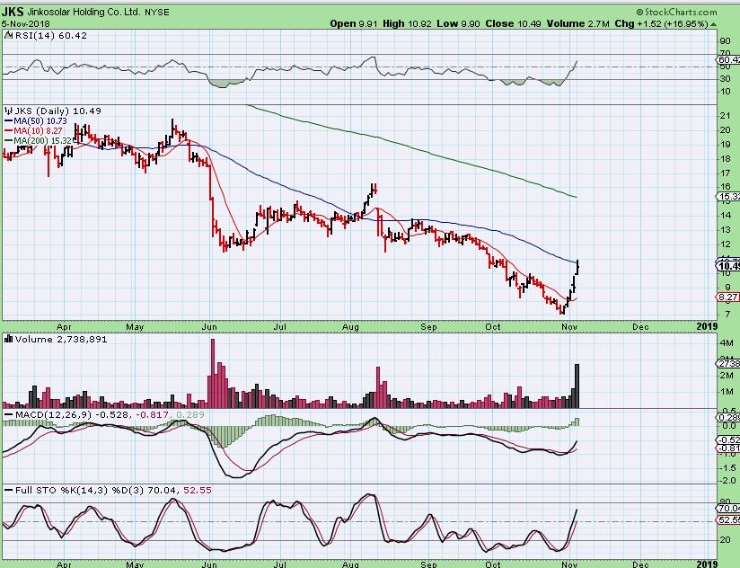Click the Low 9.90 value
Image resolution: width=740 pixels, height=568 pixels.
point(459,23)
